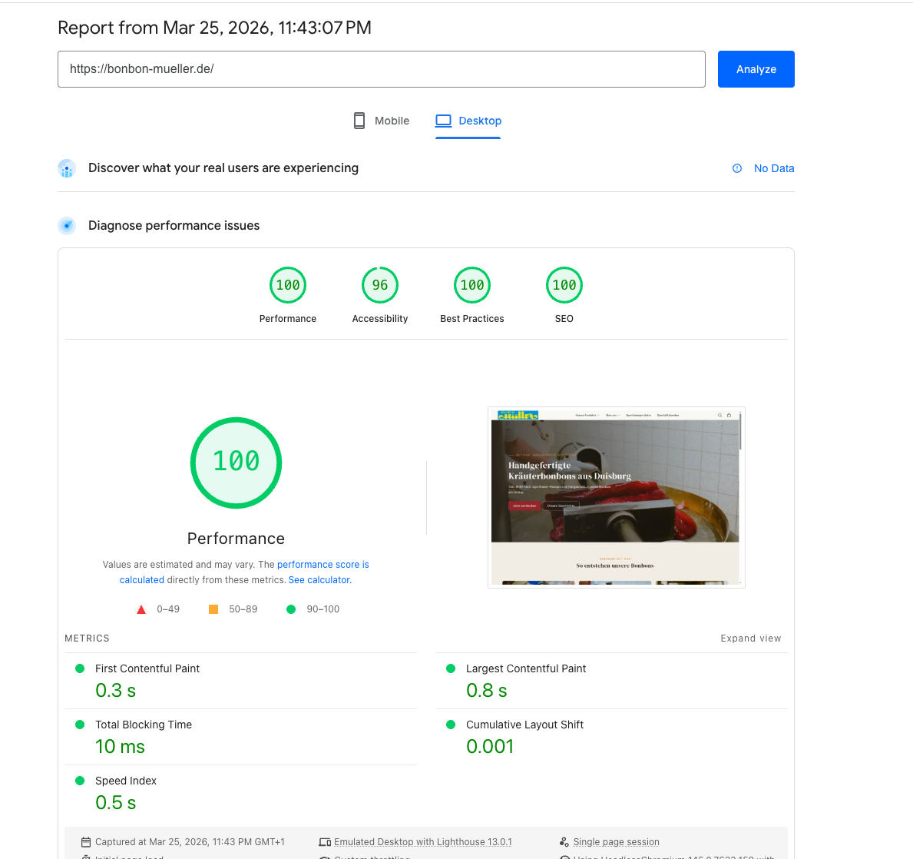Click the Lighthouse icon near Diagnose performance issues
Image resolution: width=913 pixels, height=859 pixels.
pos(67,225)
